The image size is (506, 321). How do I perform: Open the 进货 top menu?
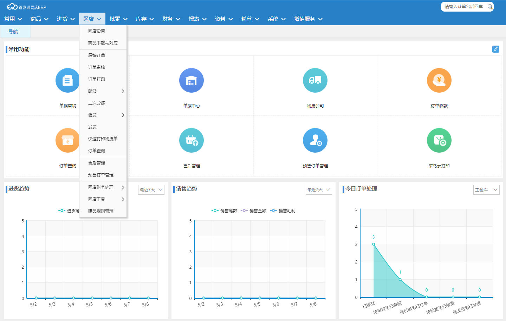pos(66,19)
